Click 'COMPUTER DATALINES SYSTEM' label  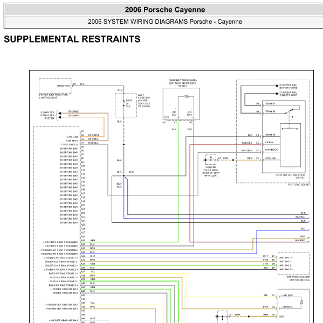[47, 115]
